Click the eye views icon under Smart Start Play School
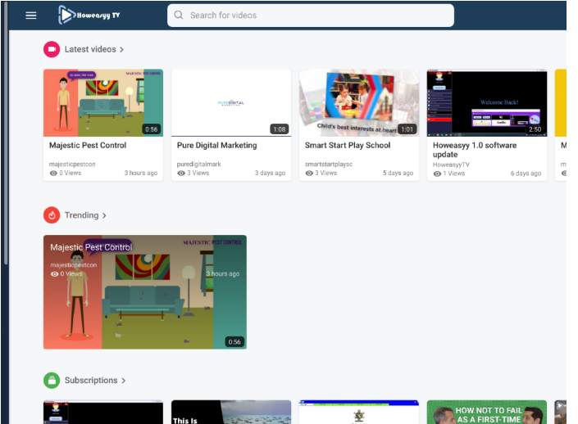The image size is (578, 424). tap(309, 173)
